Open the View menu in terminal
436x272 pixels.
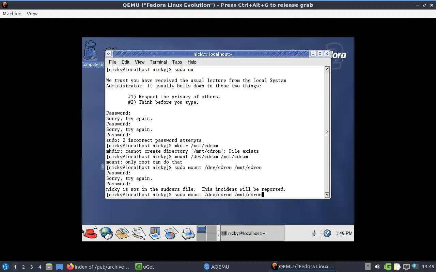click(140, 62)
